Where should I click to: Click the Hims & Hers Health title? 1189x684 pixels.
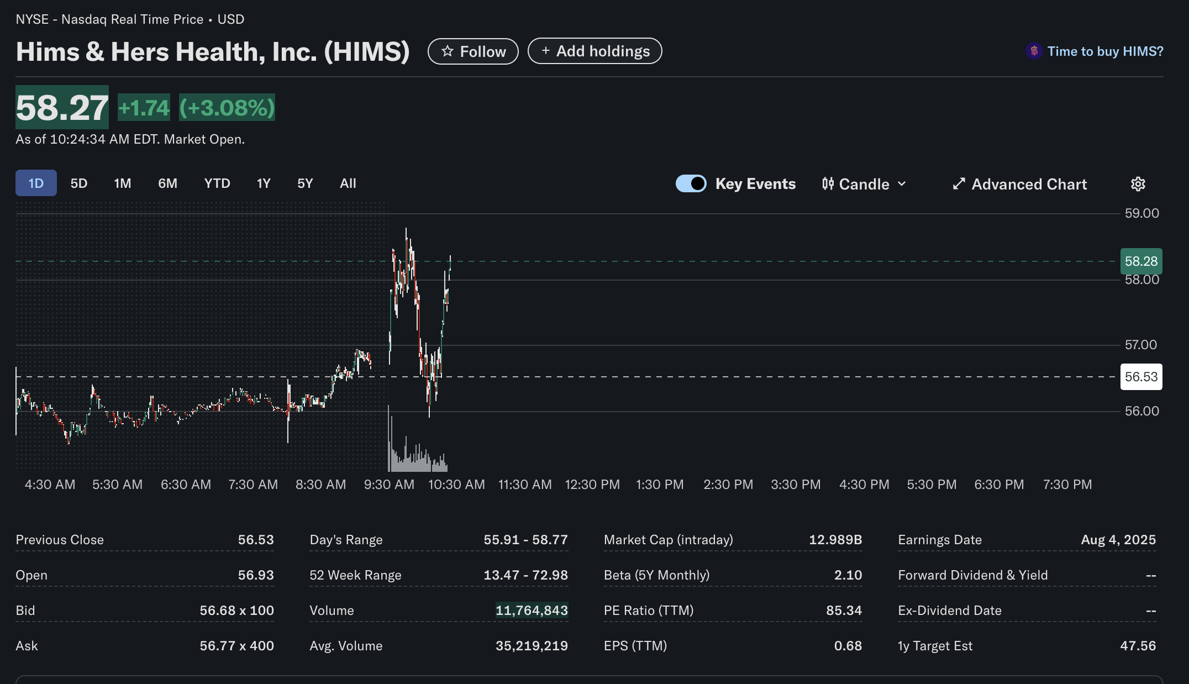point(213,51)
